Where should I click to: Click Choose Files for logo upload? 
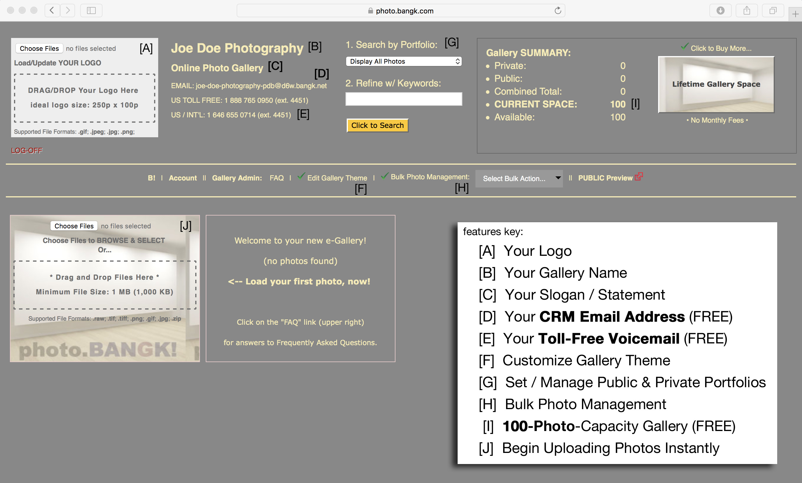point(39,48)
